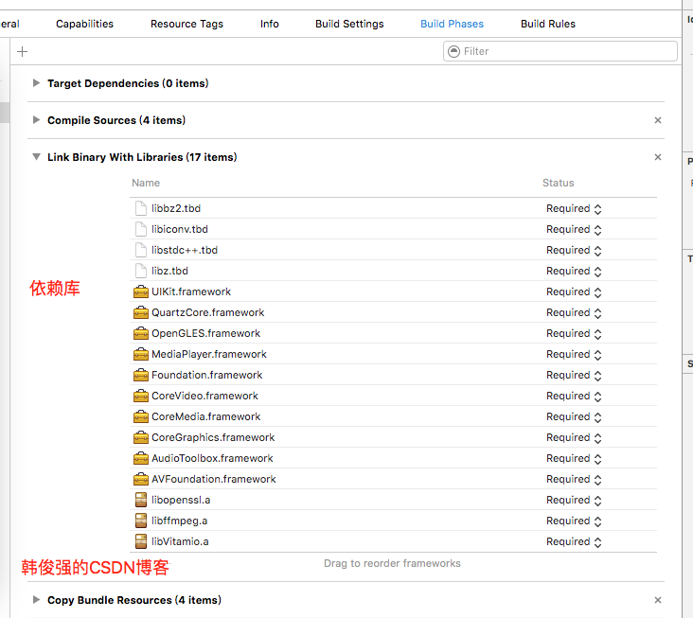Delete the Compile Sources phase
This screenshot has height=618, width=693.
(x=658, y=120)
